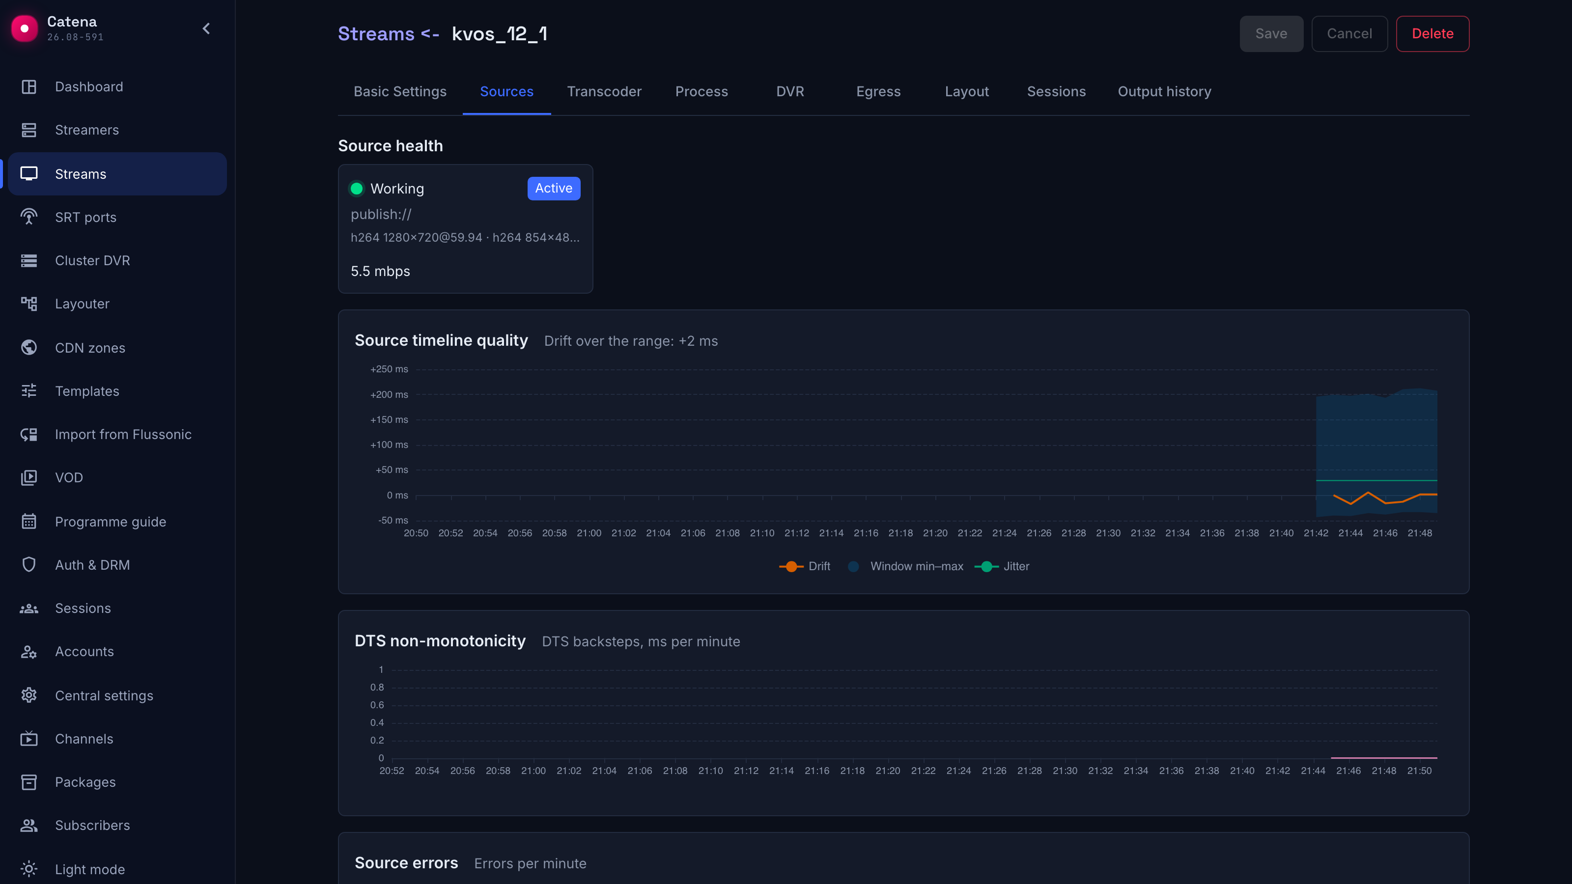Open the Layouter icon
Image resolution: width=1572 pixels, height=884 pixels.
(28, 304)
